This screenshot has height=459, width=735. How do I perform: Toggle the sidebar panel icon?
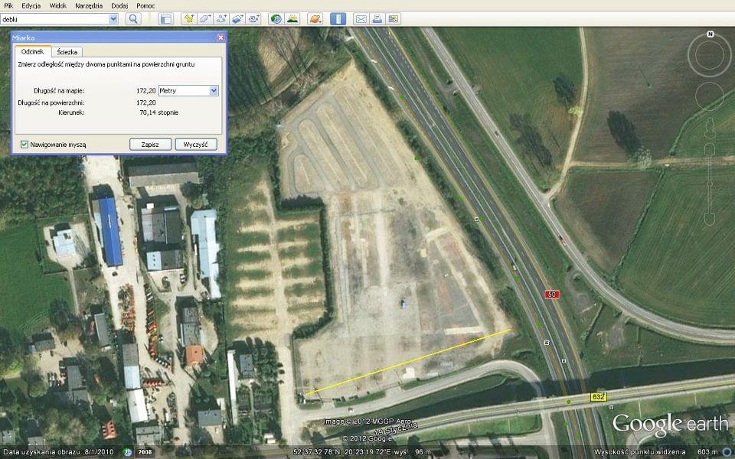point(165,18)
